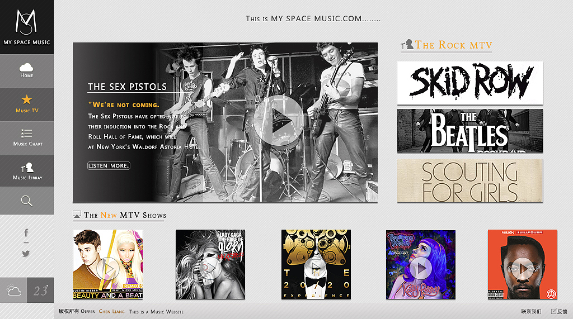Click the Chen Liang footer link

point(112,312)
